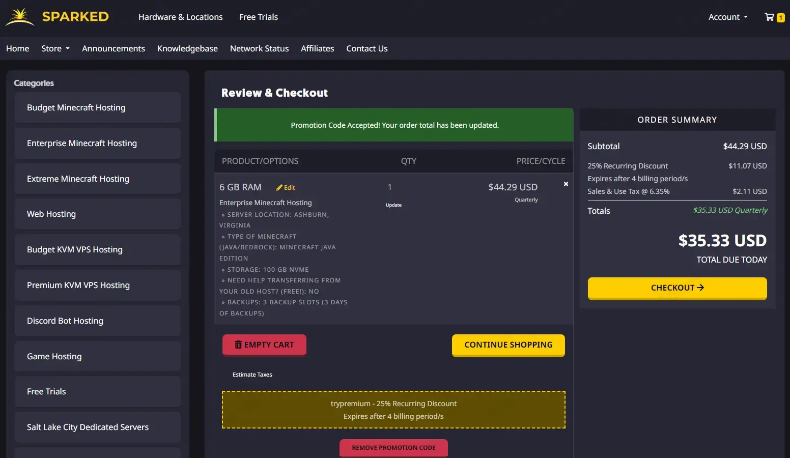
Task: Select Budget KVM VPS Hosting category
Action: point(98,249)
